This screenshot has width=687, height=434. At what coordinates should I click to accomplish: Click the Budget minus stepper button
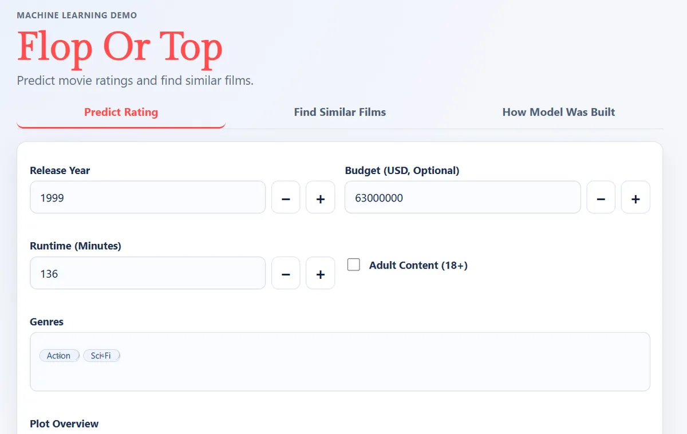tap(601, 198)
